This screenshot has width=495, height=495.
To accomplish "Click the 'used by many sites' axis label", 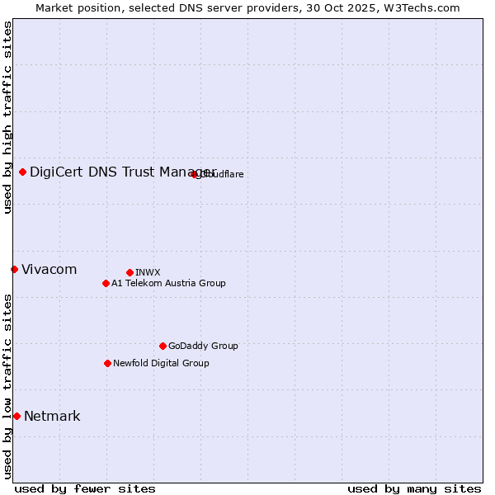I will point(414,488).
